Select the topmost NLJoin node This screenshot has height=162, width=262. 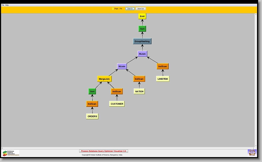coord(142,54)
